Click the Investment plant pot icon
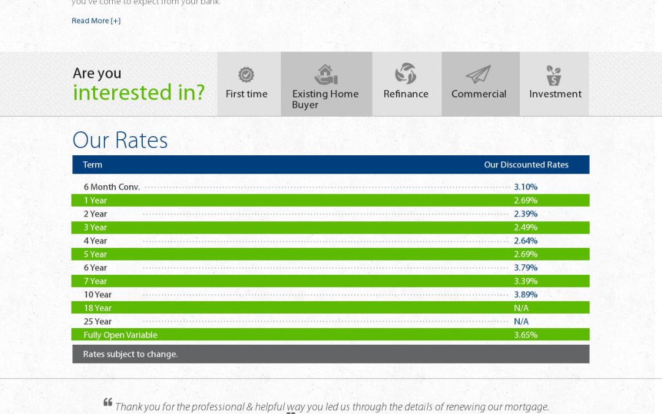 554,75
